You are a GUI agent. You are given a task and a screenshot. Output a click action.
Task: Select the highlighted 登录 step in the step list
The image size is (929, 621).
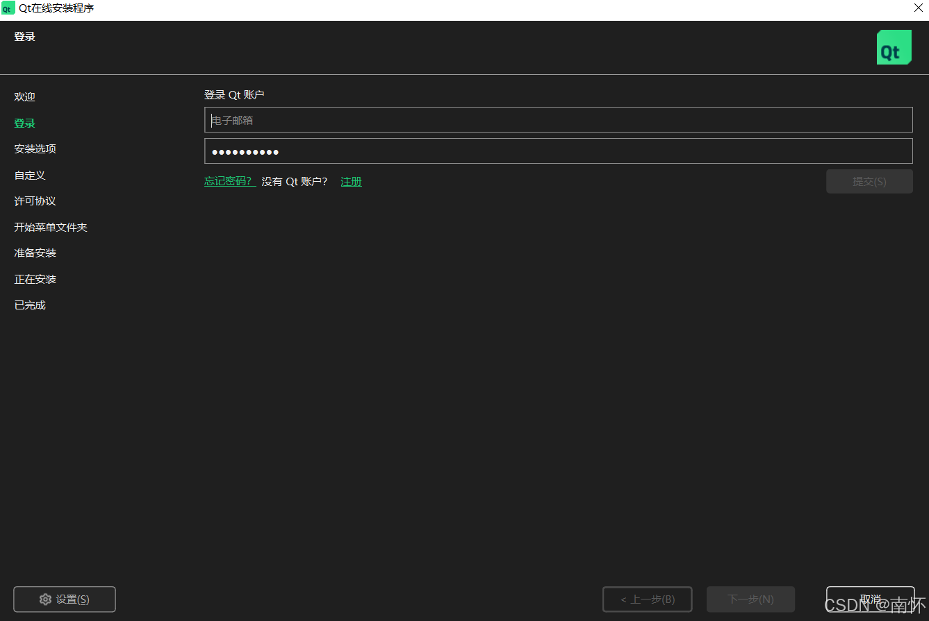coord(24,124)
